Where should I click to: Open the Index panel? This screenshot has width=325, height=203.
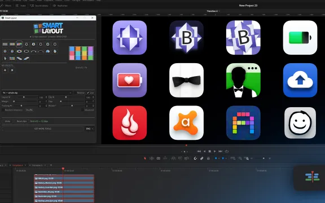[x=21, y=6]
